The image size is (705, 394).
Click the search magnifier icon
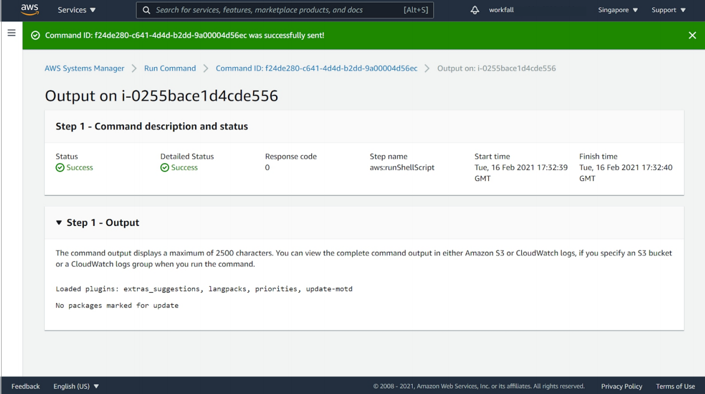pos(146,10)
